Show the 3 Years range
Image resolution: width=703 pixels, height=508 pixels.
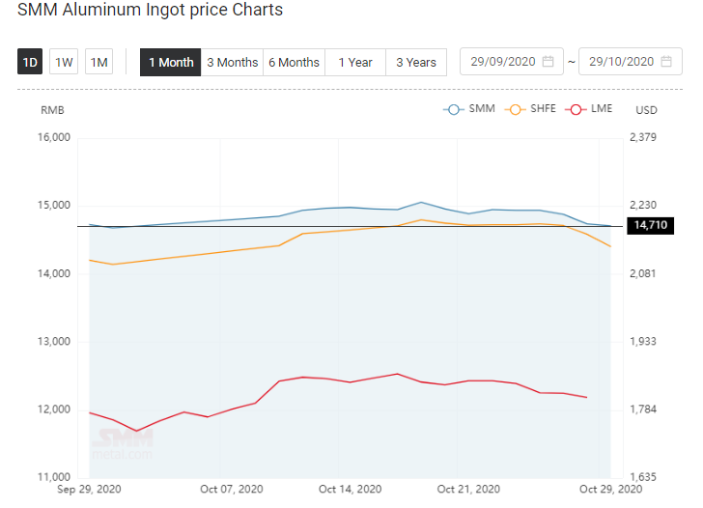tap(416, 63)
